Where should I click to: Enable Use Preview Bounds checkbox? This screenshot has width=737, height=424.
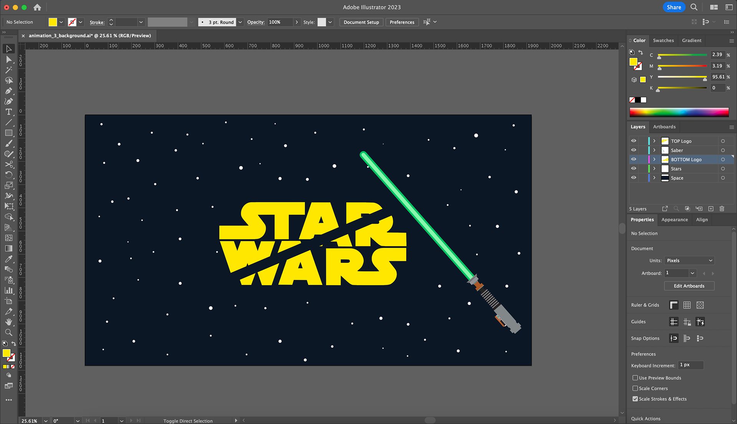click(635, 378)
